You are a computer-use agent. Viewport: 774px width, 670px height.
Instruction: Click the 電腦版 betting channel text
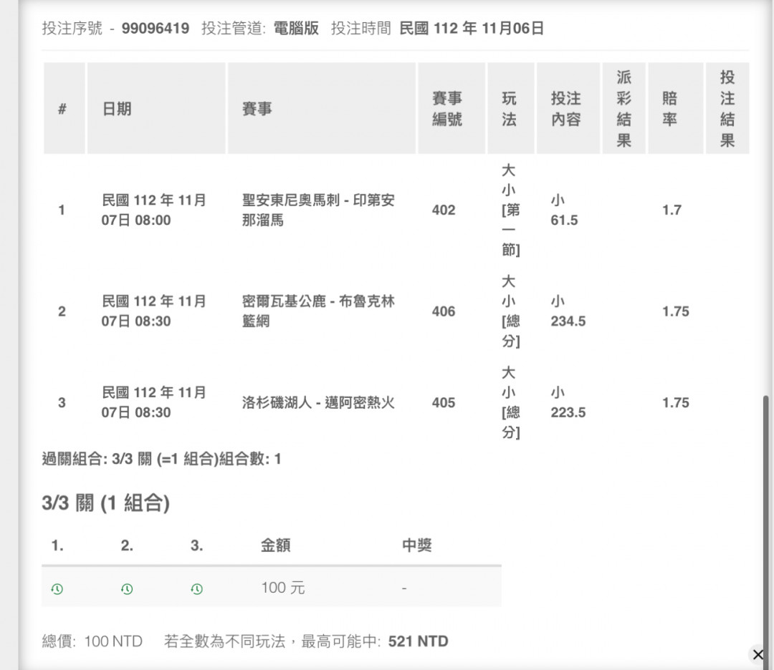(x=296, y=28)
